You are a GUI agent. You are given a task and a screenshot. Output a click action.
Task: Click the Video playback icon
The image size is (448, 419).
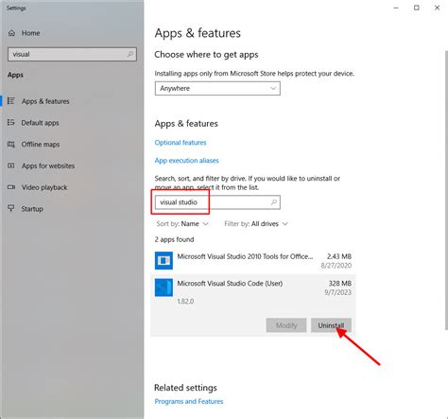[x=11, y=187]
